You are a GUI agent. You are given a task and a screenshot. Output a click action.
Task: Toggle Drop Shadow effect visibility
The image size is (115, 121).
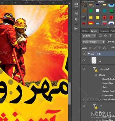(100, 100)
